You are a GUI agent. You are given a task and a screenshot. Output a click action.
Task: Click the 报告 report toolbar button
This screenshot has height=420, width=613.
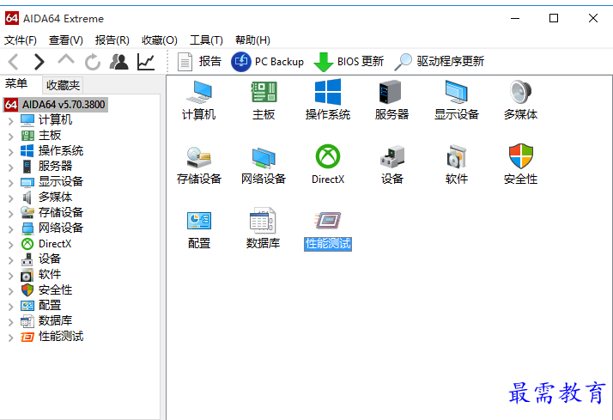coord(199,62)
